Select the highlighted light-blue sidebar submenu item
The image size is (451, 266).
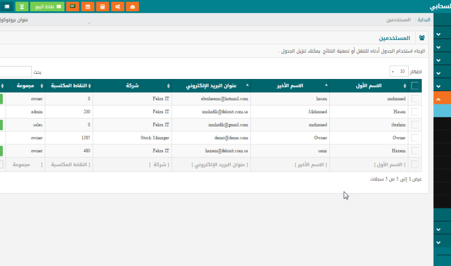442,111
